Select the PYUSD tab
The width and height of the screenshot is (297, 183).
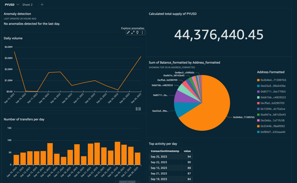(9, 4)
